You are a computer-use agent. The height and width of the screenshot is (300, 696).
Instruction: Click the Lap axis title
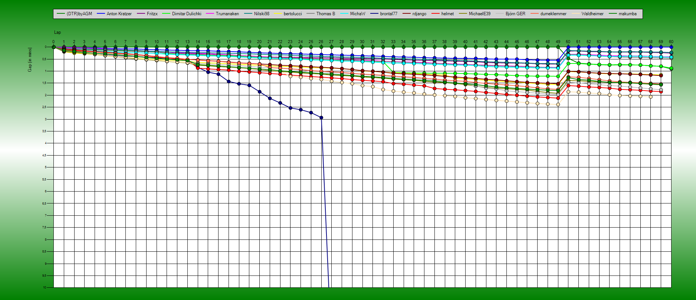pos(58,33)
